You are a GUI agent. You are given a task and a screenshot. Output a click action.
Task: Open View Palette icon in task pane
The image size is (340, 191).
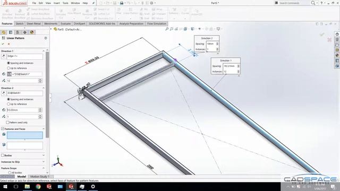(x=337, y=50)
